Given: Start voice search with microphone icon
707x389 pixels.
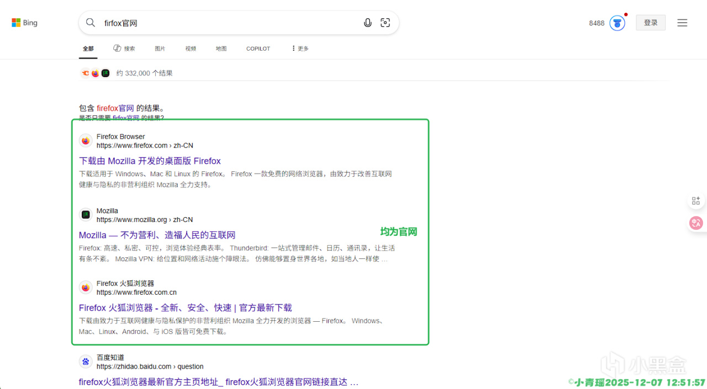Looking at the screenshot, I should tap(368, 23).
